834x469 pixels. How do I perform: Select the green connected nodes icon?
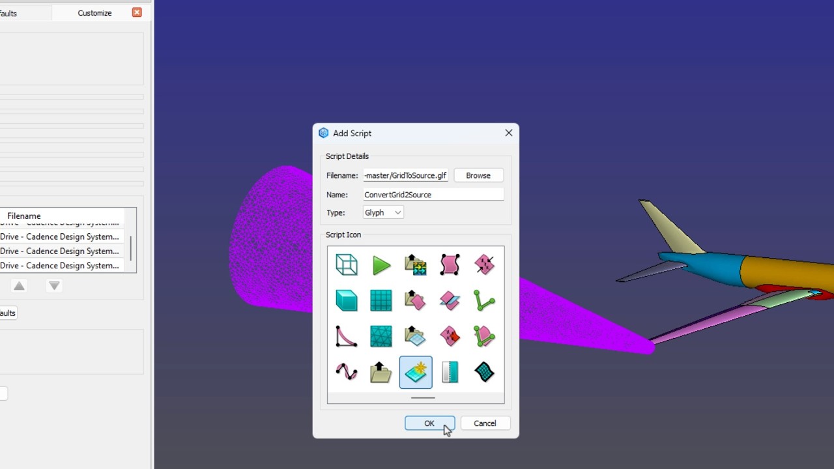(x=485, y=301)
